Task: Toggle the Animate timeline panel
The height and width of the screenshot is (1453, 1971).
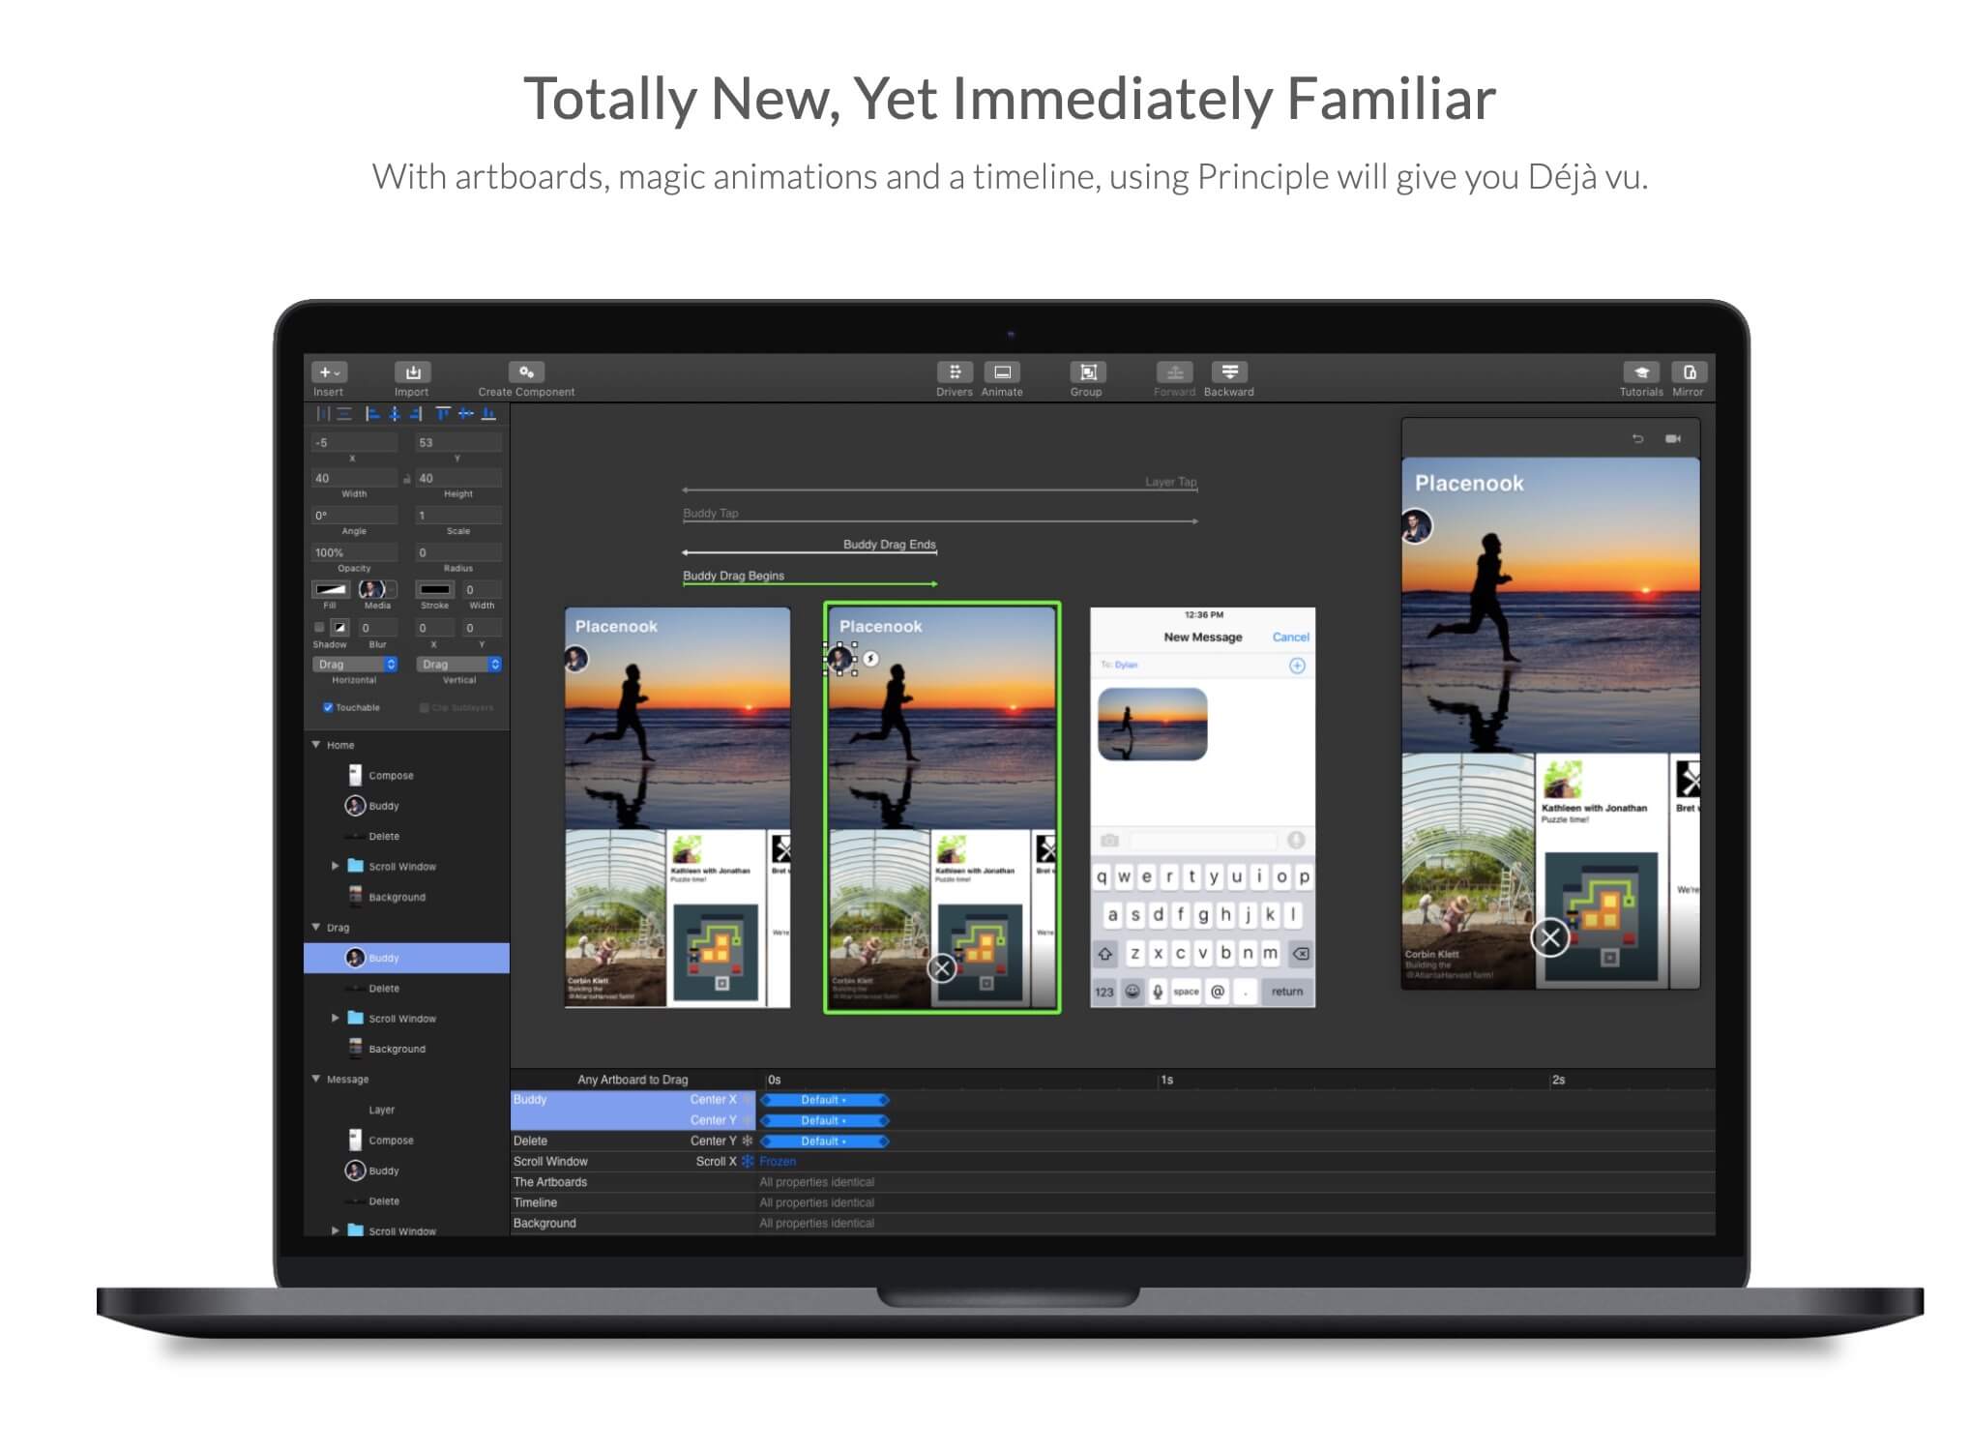Action: click(x=1002, y=372)
